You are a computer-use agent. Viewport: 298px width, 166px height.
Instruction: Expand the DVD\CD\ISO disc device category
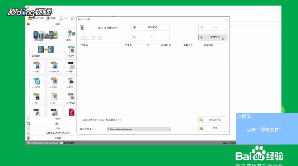point(57,134)
